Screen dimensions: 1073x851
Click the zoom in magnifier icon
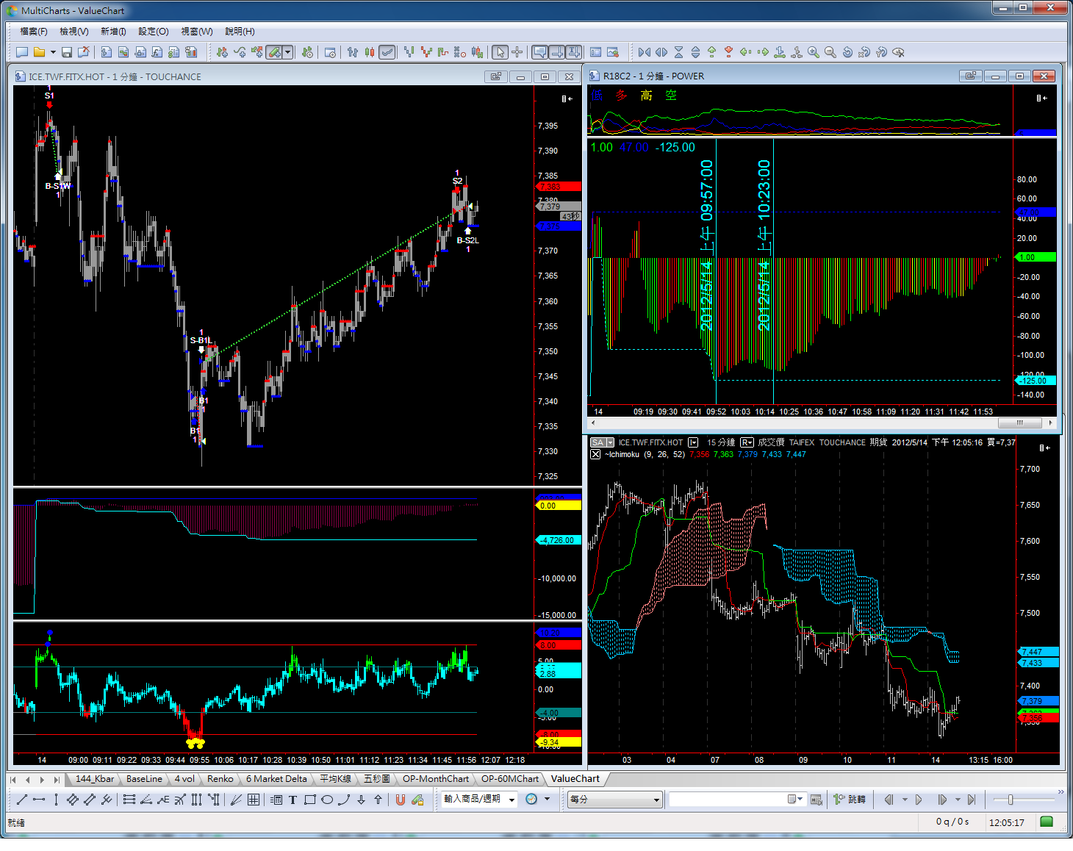pos(813,52)
